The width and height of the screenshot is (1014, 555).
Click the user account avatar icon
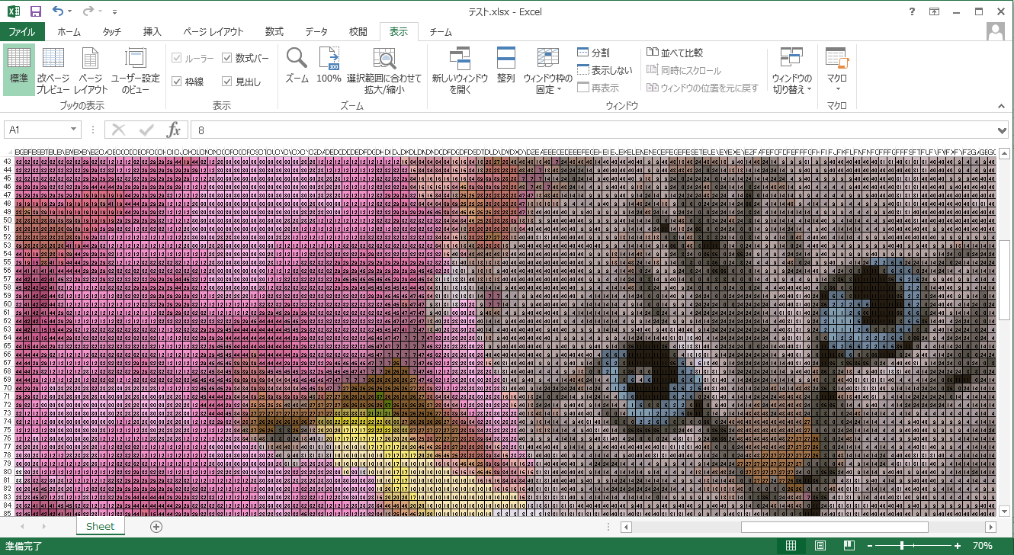pyautogui.click(x=995, y=31)
